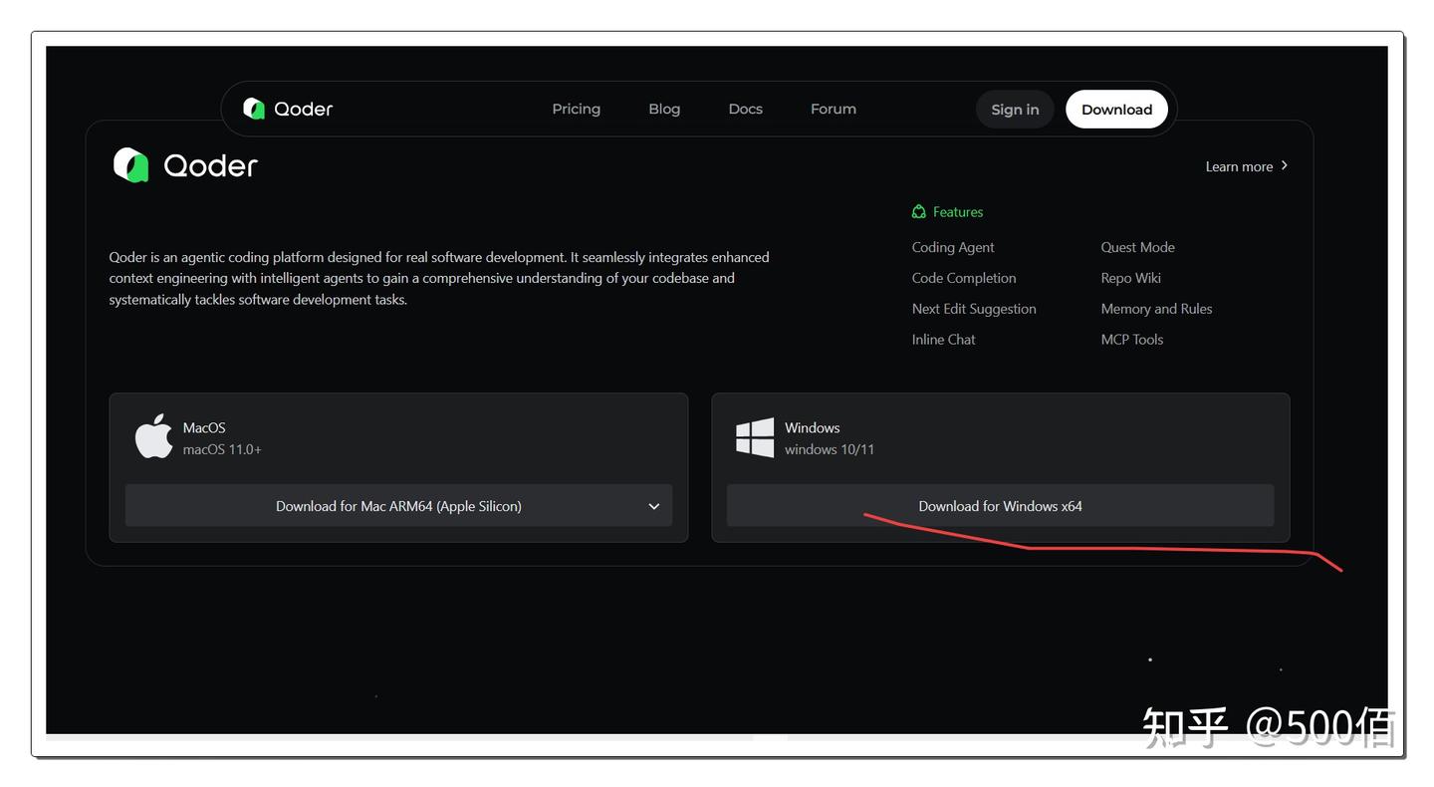Click the Apple MacOS icon
This screenshot has width=1434, height=787.
point(153,437)
